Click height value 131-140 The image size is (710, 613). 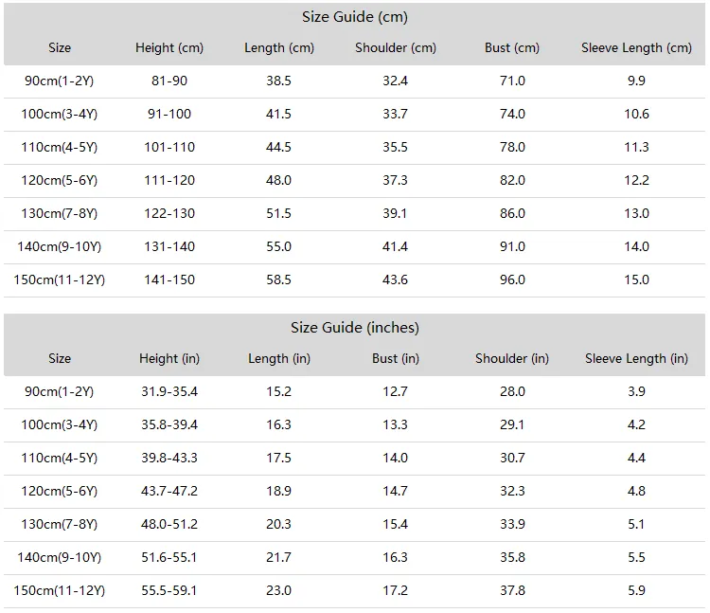[x=169, y=246]
